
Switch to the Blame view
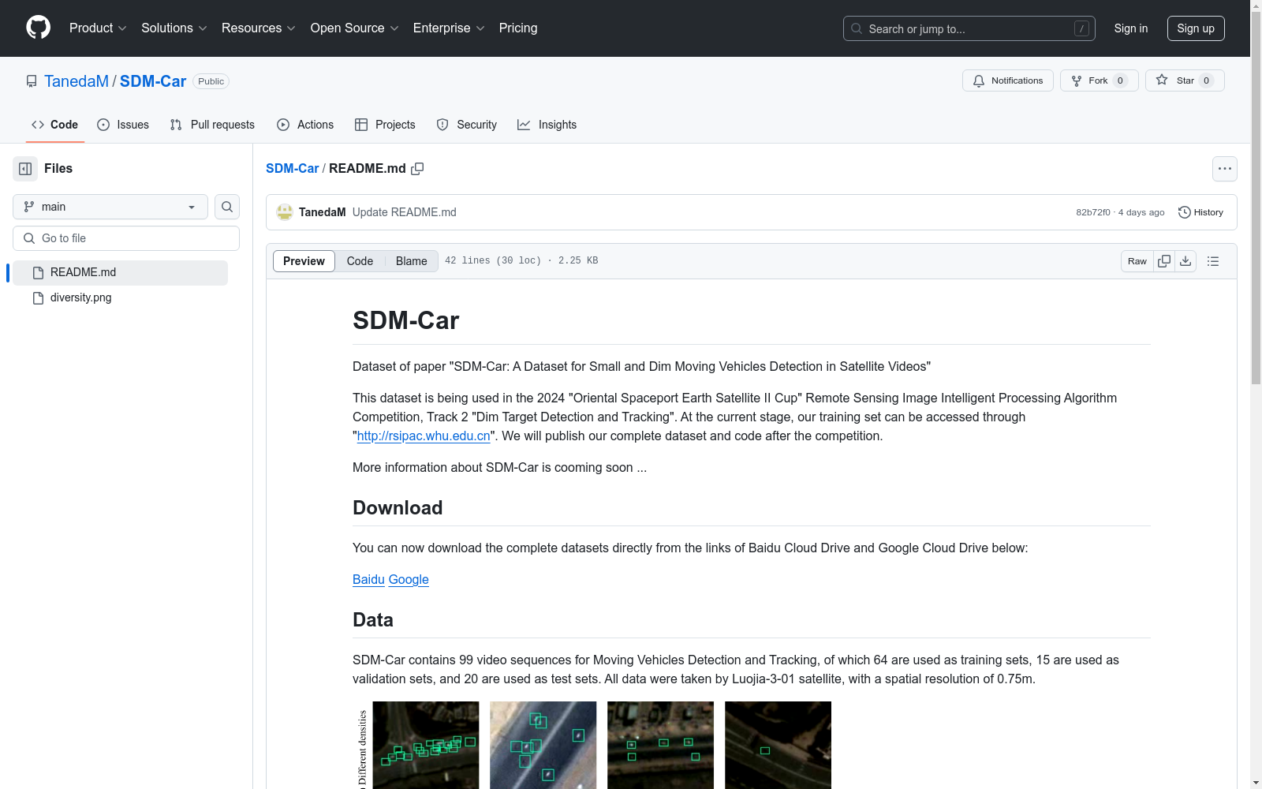411,261
